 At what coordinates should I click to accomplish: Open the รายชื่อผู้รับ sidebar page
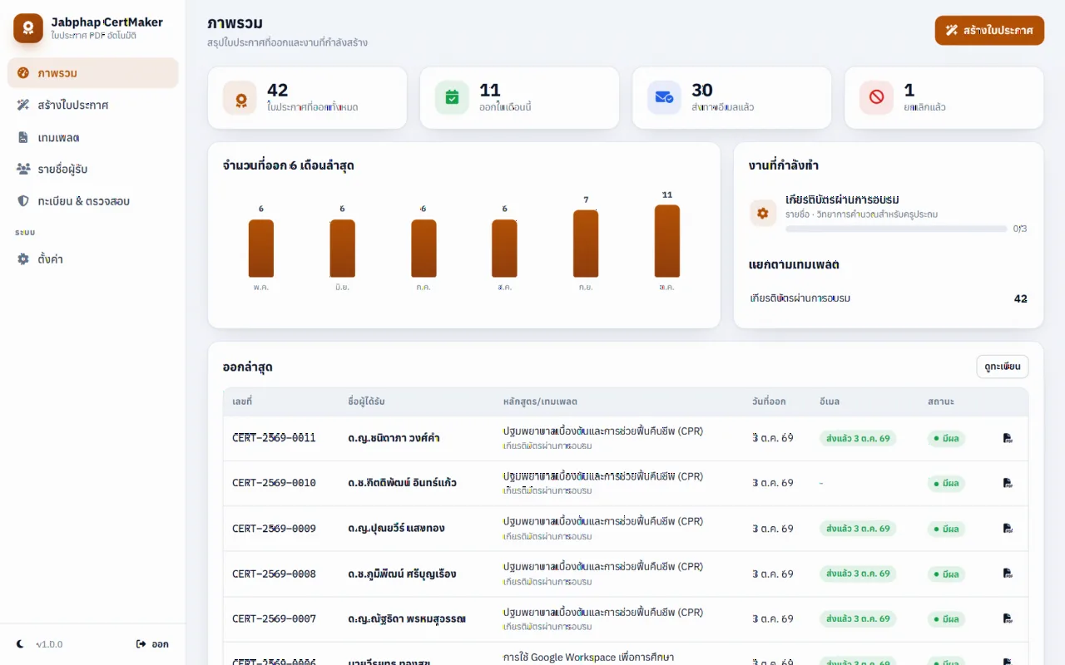[93, 169]
